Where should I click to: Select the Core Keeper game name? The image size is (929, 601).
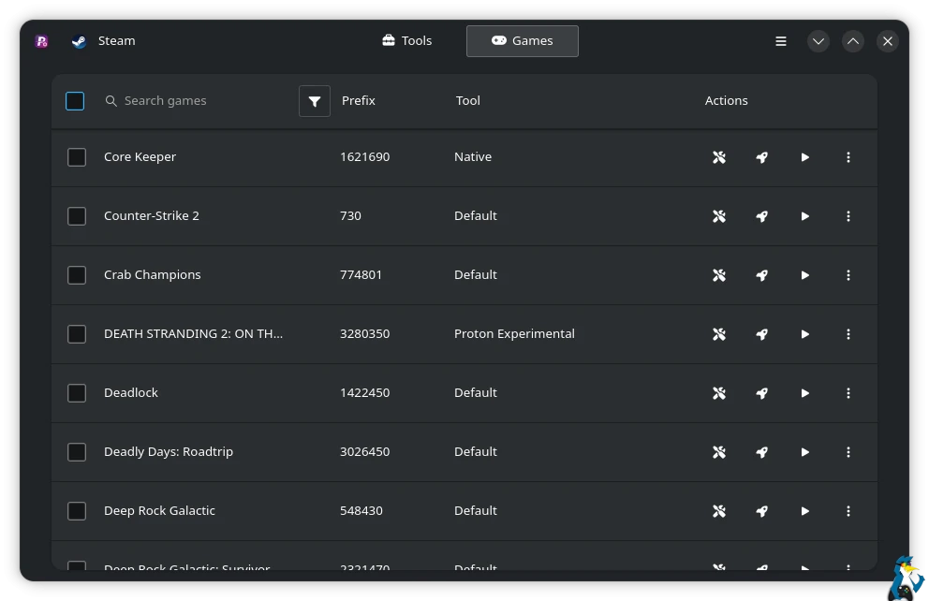click(x=140, y=157)
